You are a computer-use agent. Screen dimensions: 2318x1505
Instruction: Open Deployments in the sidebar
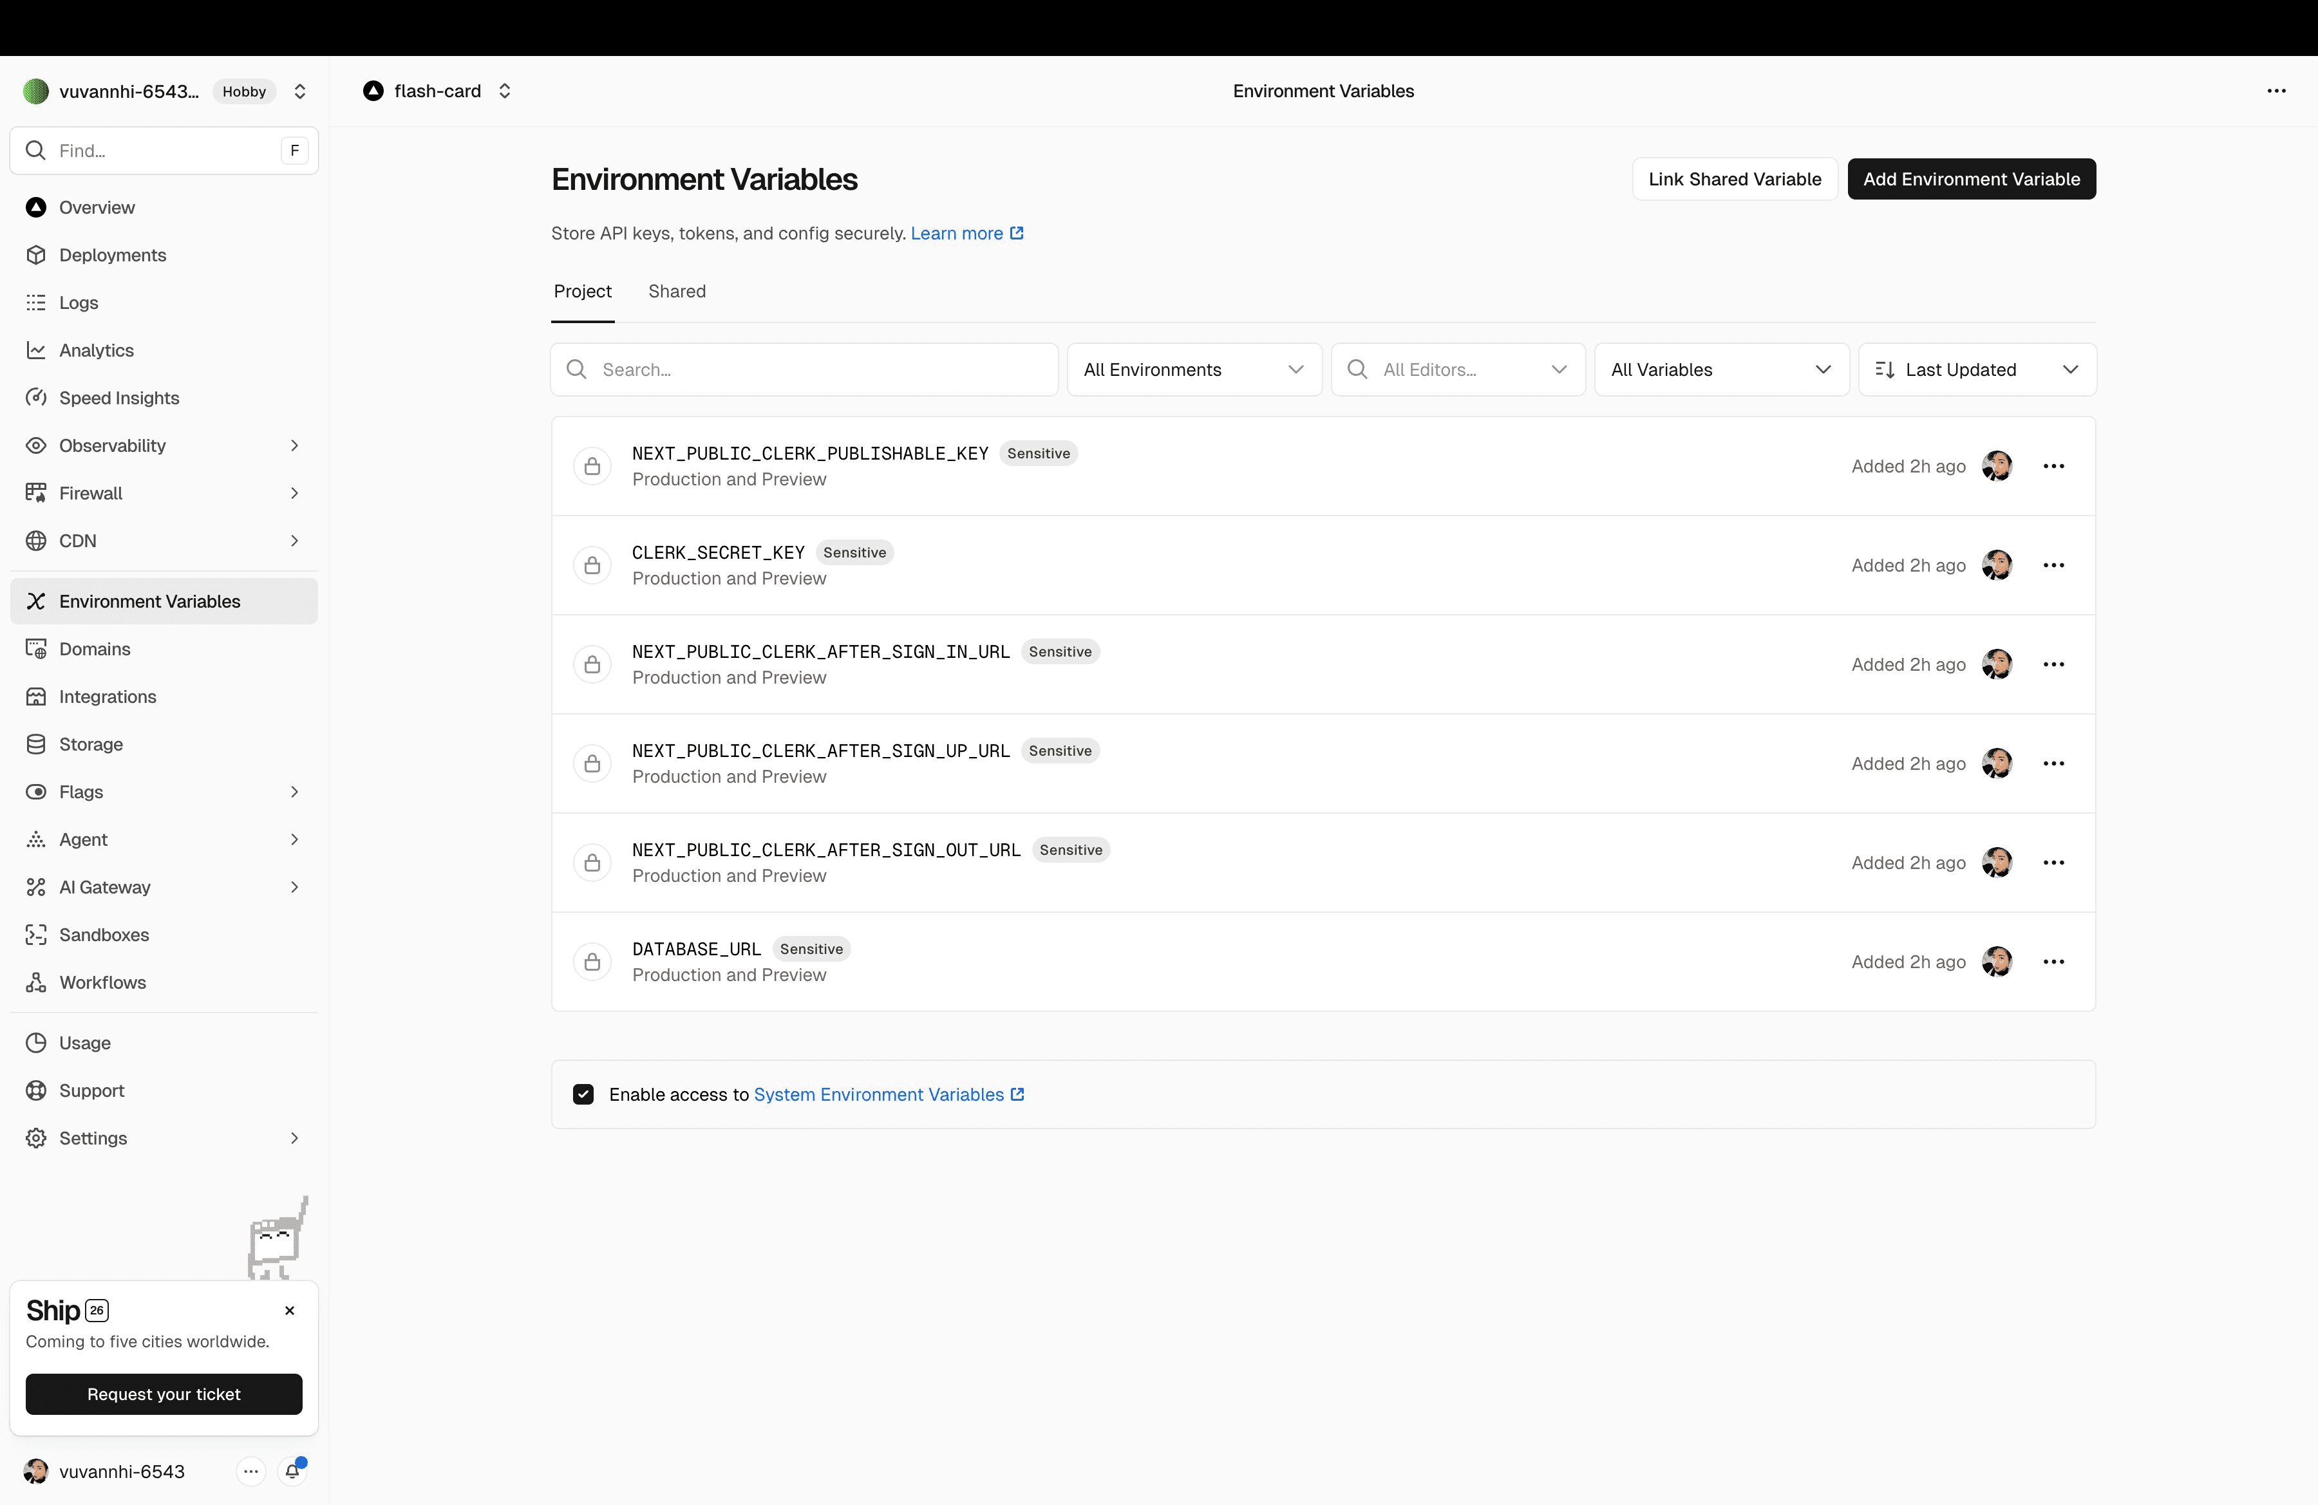coord(164,255)
